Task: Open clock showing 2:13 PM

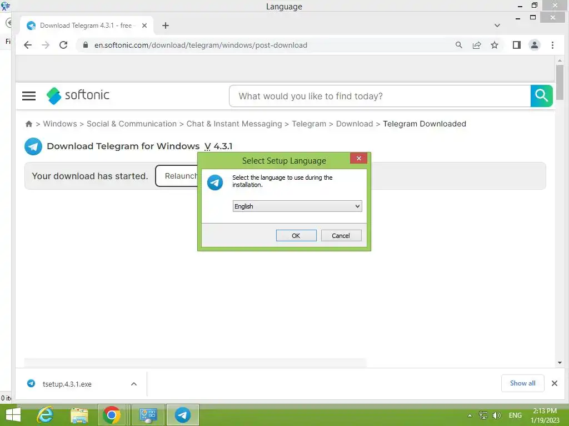Action: pos(545,415)
